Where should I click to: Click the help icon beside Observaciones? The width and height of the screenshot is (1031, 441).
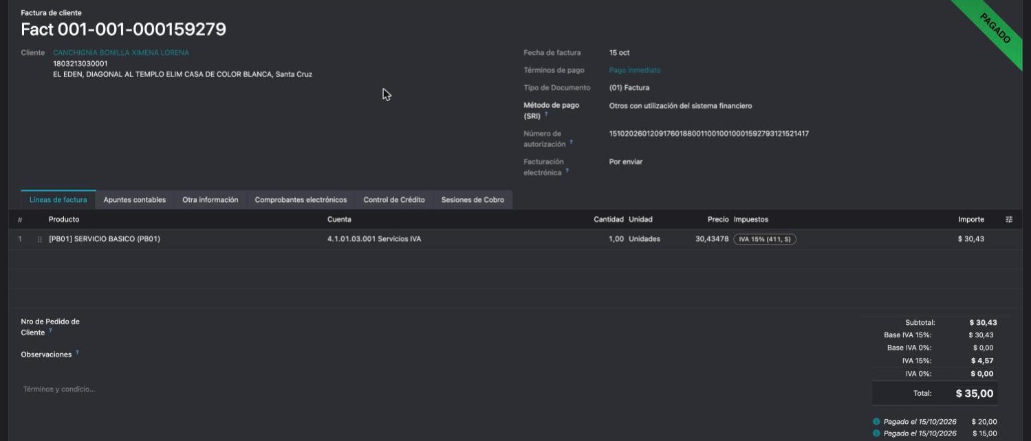click(x=77, y=353)
